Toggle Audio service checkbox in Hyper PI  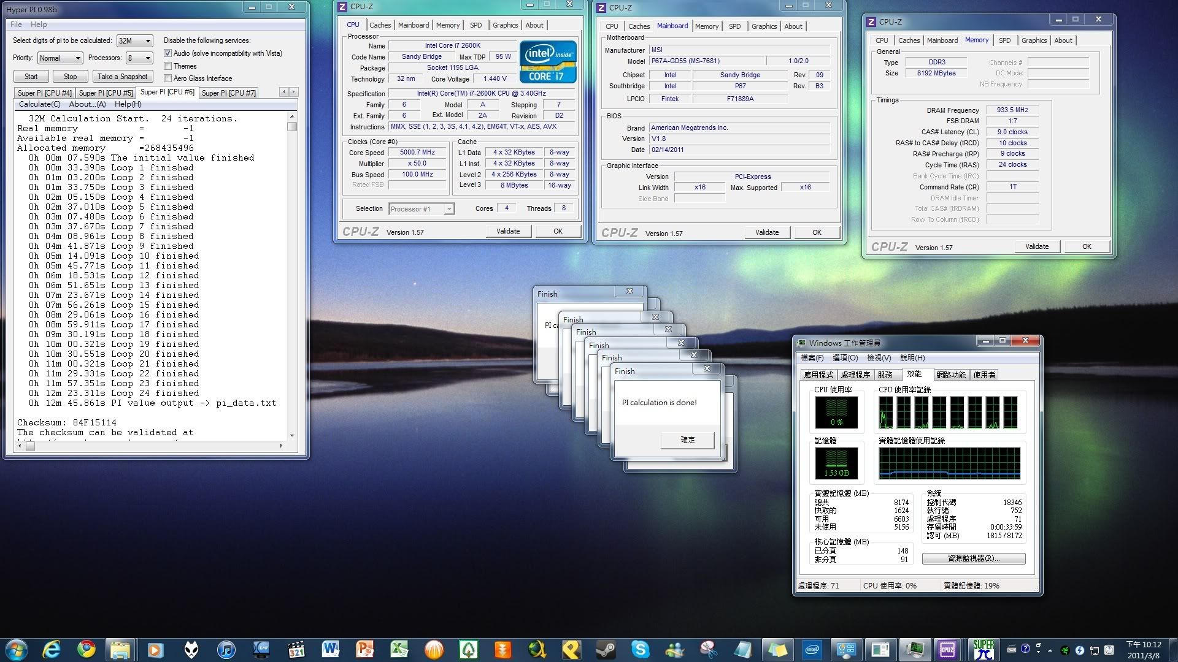click(x=167, y=53)
